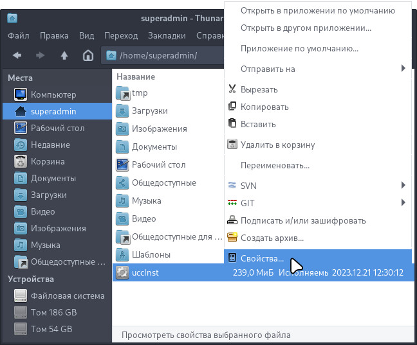Go back with the left arrow button
417x345 pixels.
coord(17,55)
